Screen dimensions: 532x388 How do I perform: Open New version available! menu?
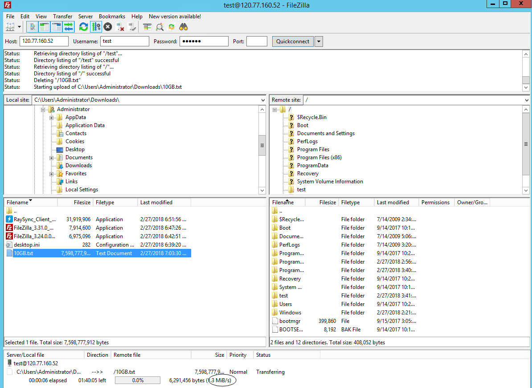point(175,17)
